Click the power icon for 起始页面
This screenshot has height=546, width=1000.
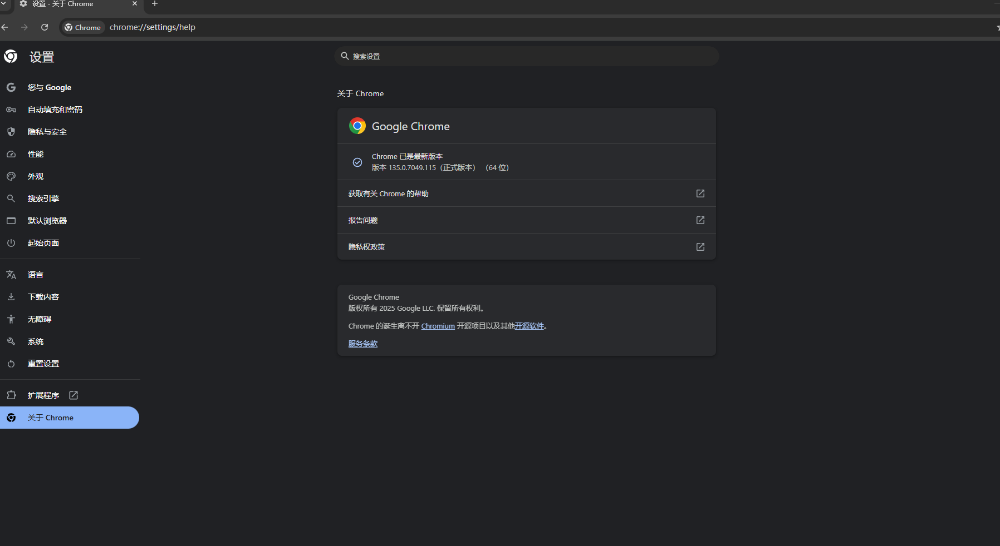[11, 243]
